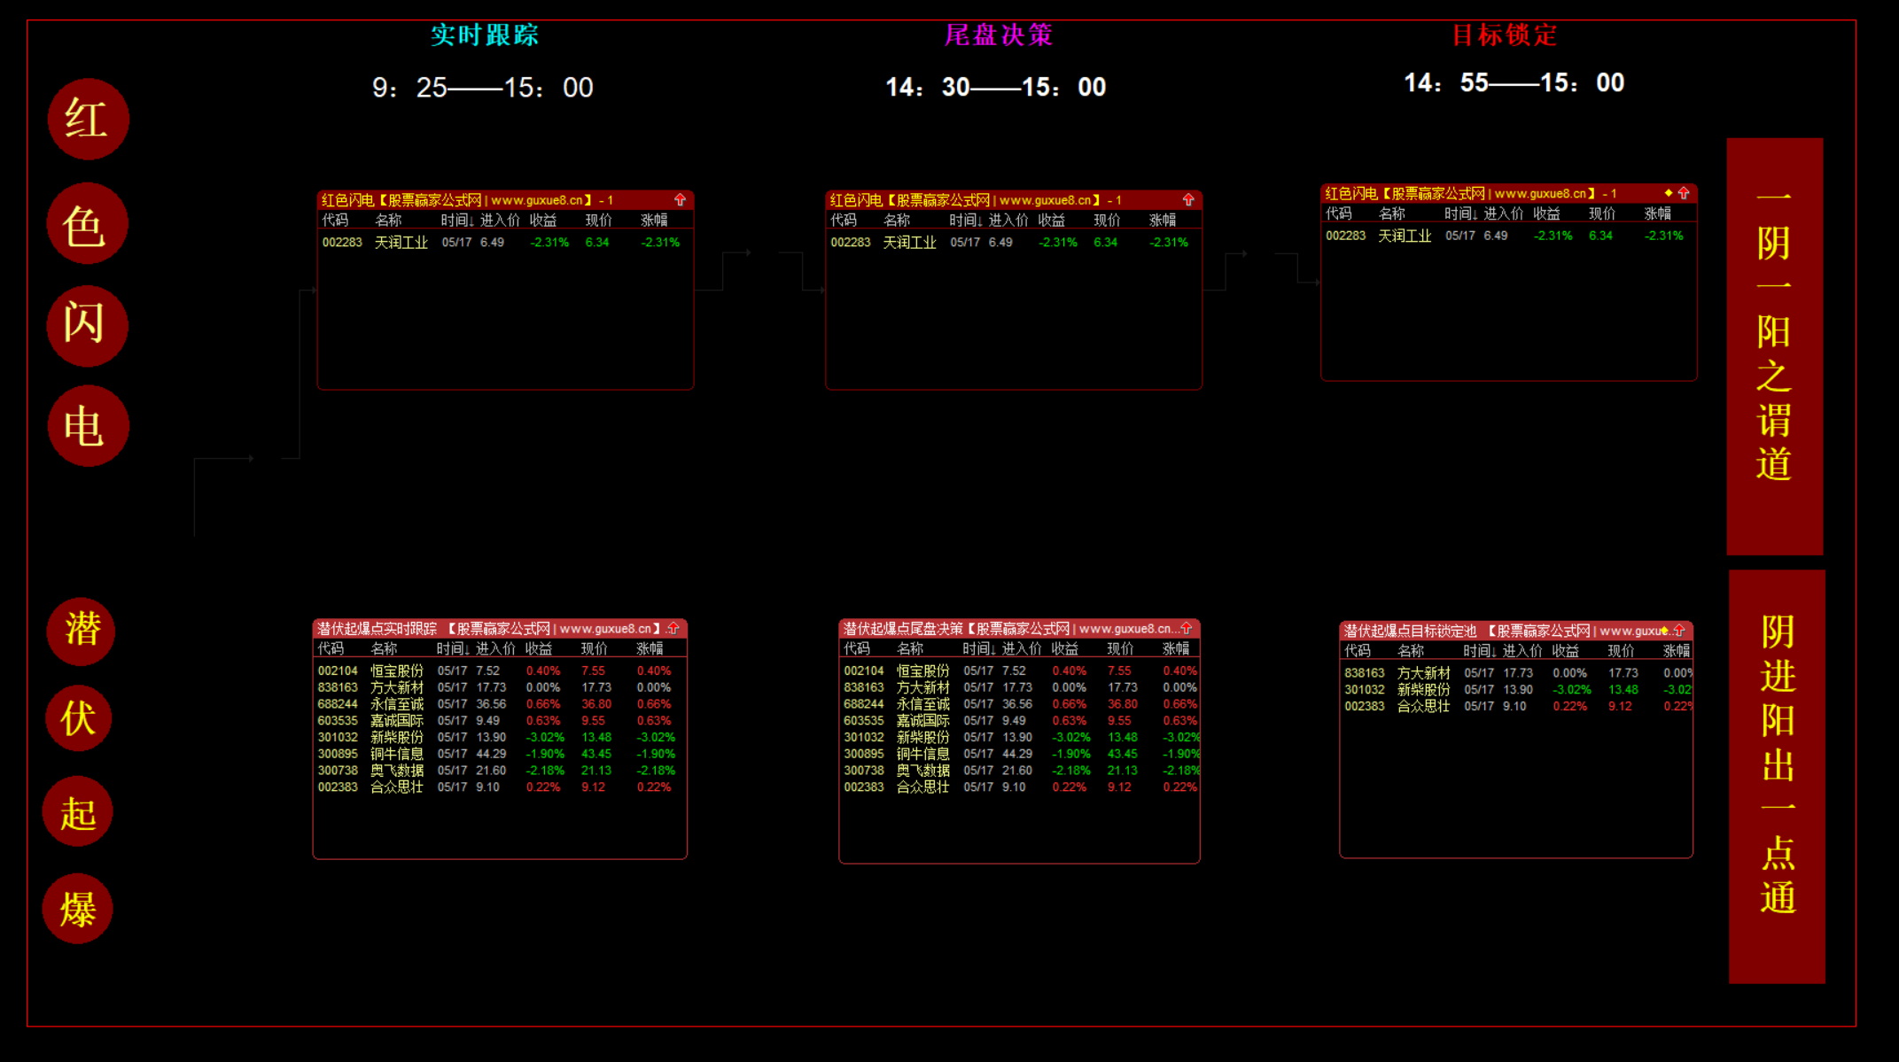Click up-arrow icon on 潜伏起爆点实时跟踪 panel
Image resolution: width=1899 pixels, height=1062 pixels.
pos(673,628)
